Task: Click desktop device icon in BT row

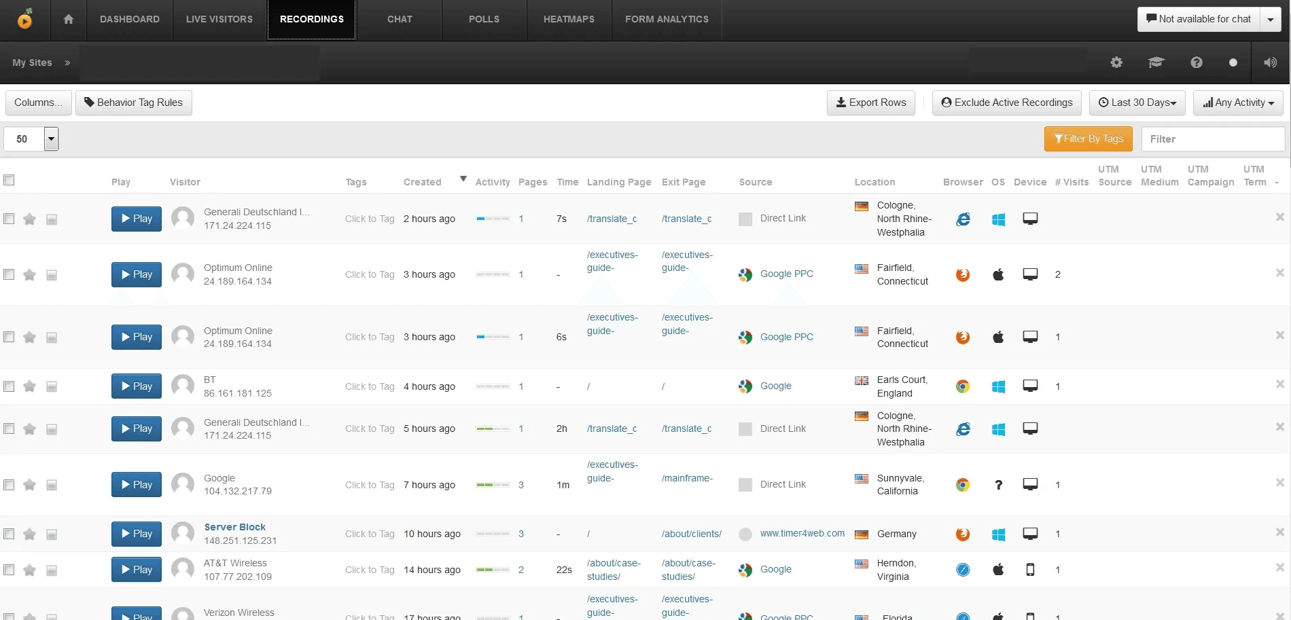Action: (1030, 386)
